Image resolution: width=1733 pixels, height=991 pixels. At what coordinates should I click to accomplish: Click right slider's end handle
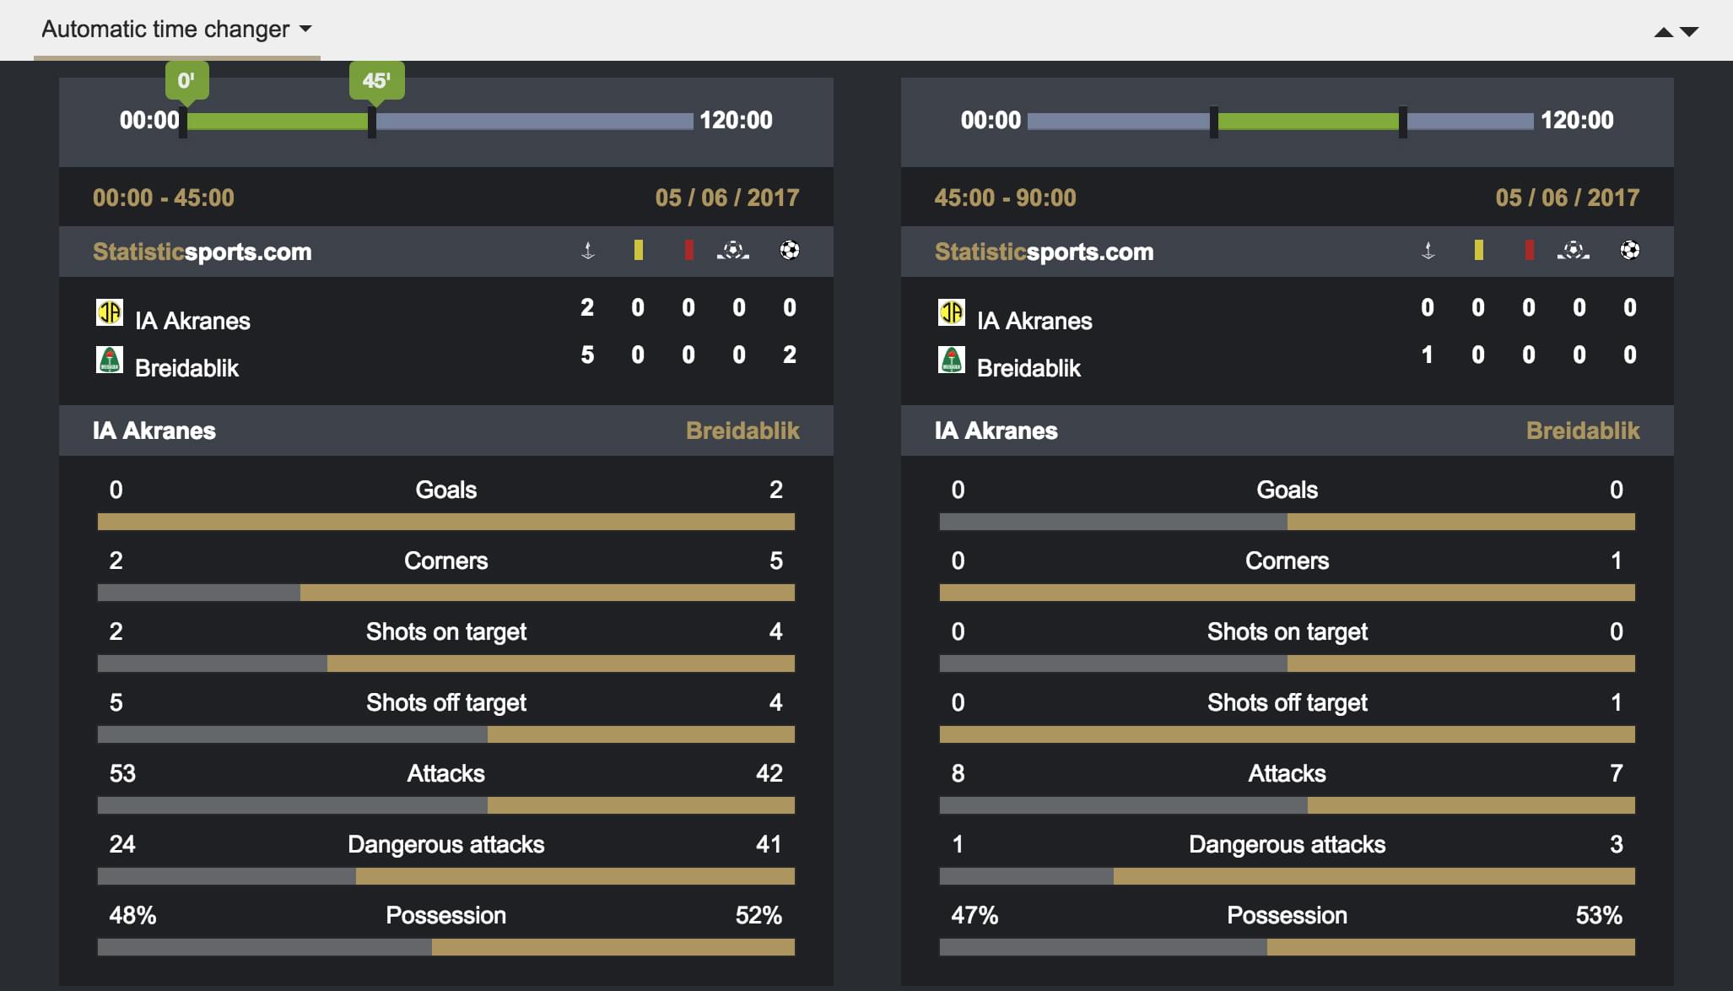coord(1403,122)
